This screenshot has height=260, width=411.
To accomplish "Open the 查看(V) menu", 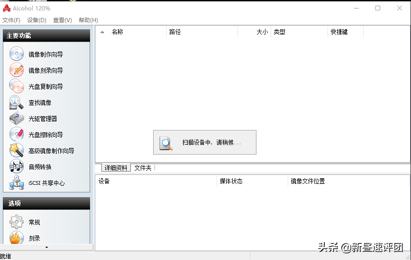I will [62, 20].
